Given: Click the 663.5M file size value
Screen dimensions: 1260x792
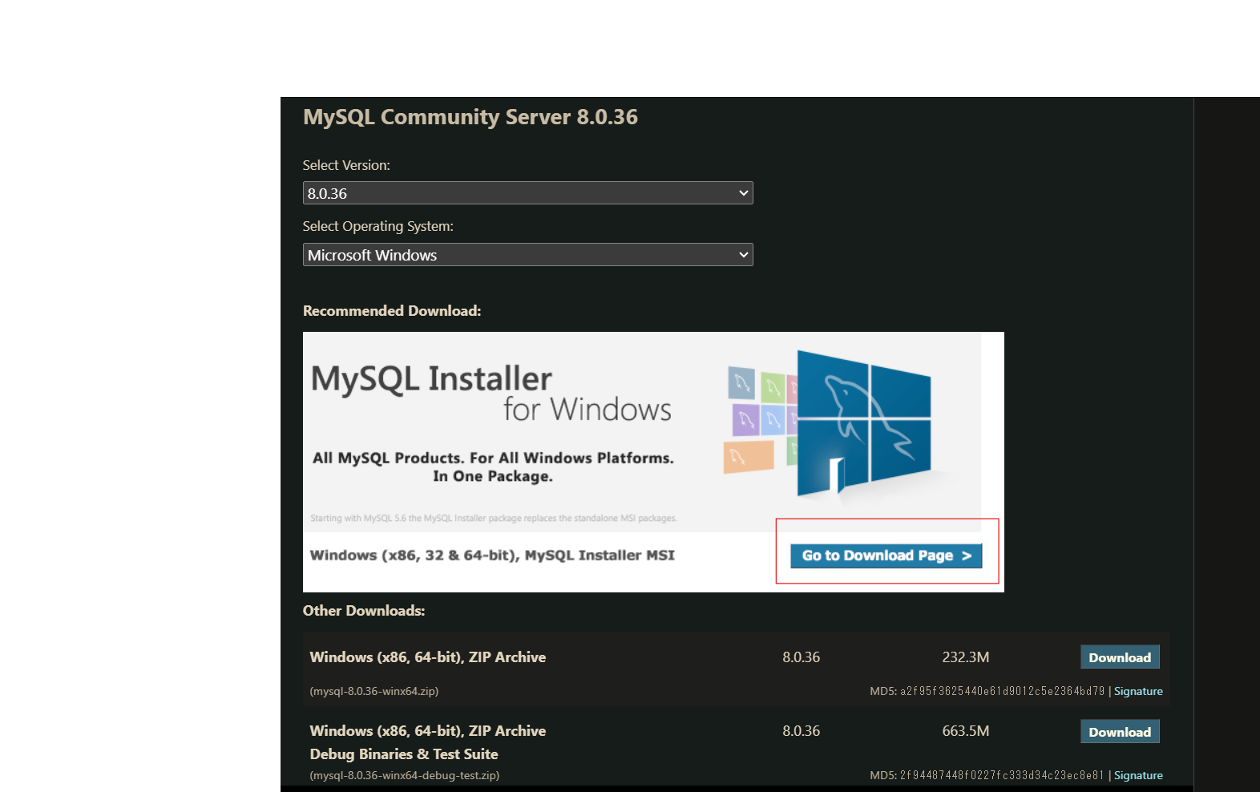Looking at the screenshot, I should 966,731.
